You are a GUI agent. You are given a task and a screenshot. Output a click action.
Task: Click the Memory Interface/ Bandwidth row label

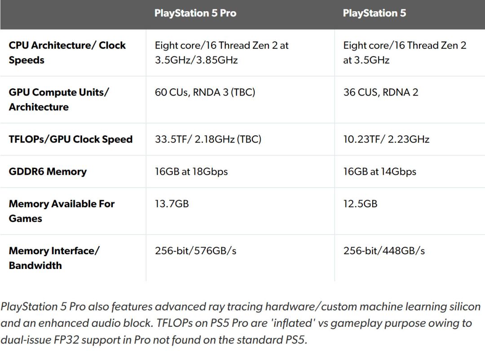[x=54, y=258]
